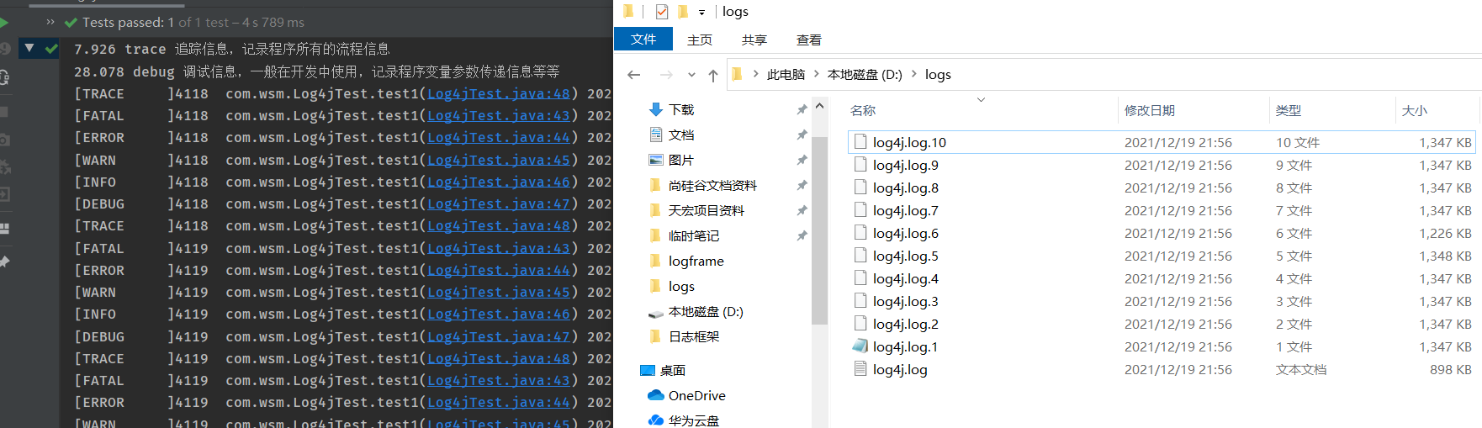Click the pin icon beside 下载
This screenshot has height=428, width=1482.
point(802,109)
